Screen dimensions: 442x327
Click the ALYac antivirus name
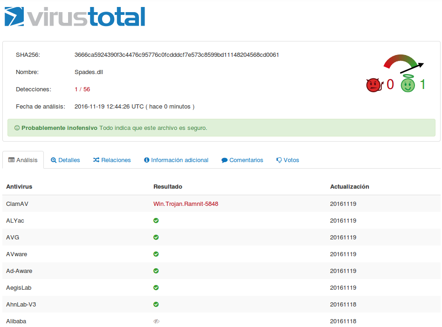pyautogui.click(x=15, y=221)
